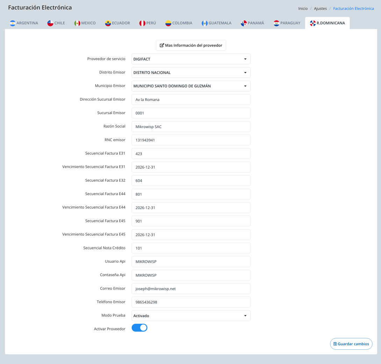The width and height of the screenshot is (381, 364).
Task: Click the 'Modo Prueba' label
Action: [113, 315]
